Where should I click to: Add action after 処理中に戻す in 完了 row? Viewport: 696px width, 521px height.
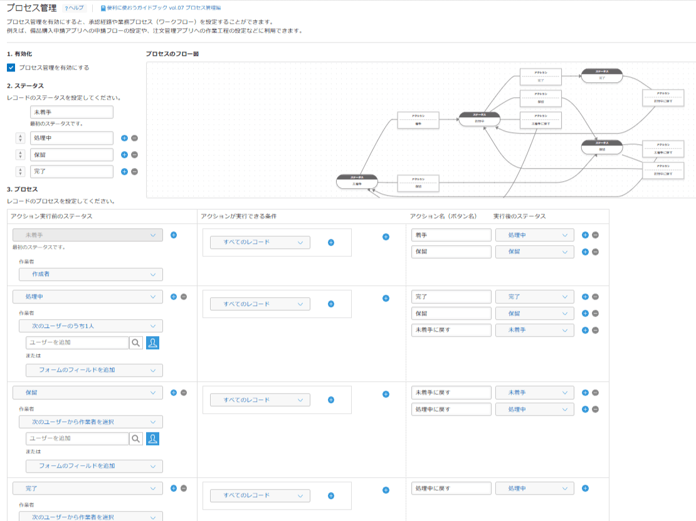pyautogui.click(x=585, y=488)
